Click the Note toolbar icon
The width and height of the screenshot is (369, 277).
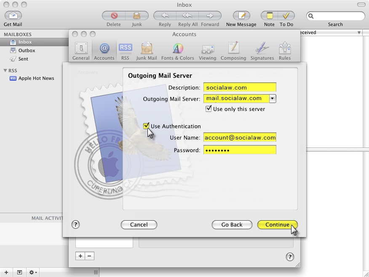pyautogui.click(x=270, y=16)
